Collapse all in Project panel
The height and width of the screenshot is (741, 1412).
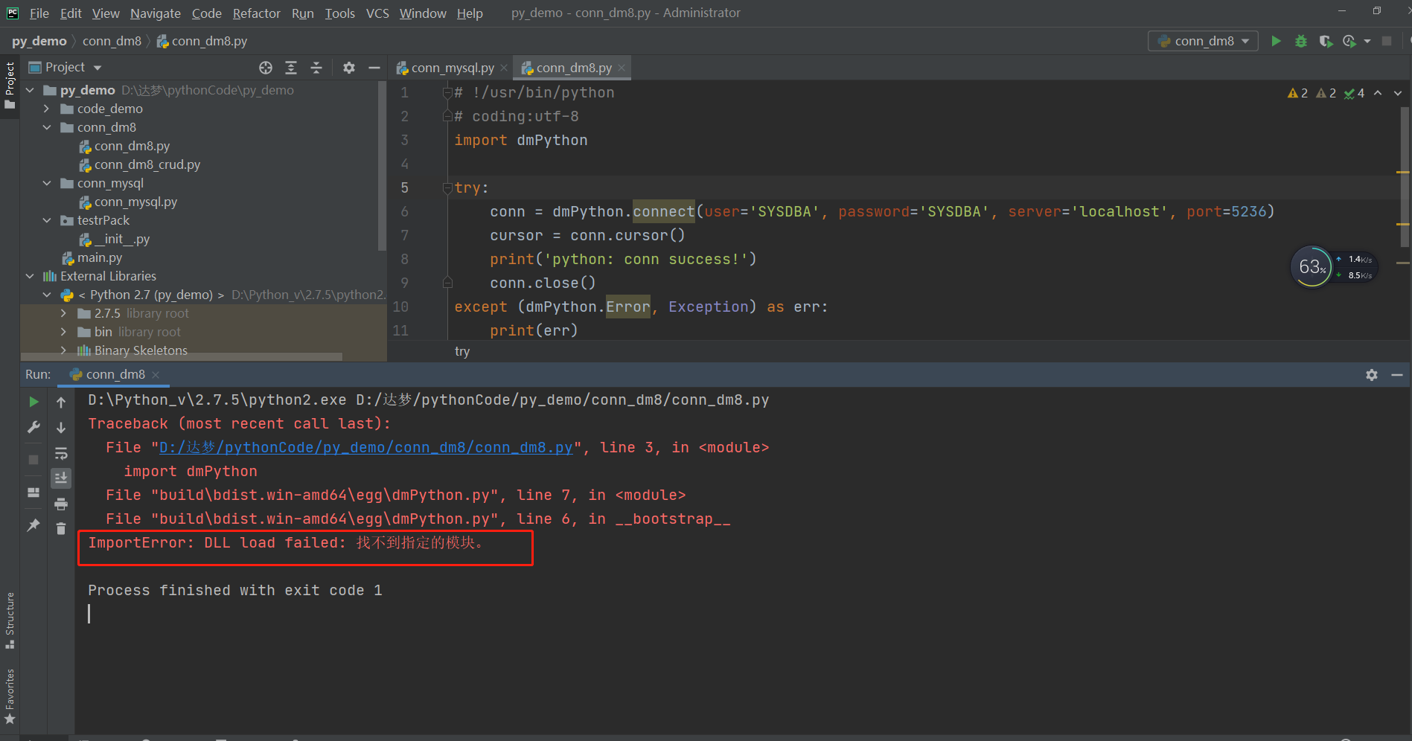[x=316, y=68]
